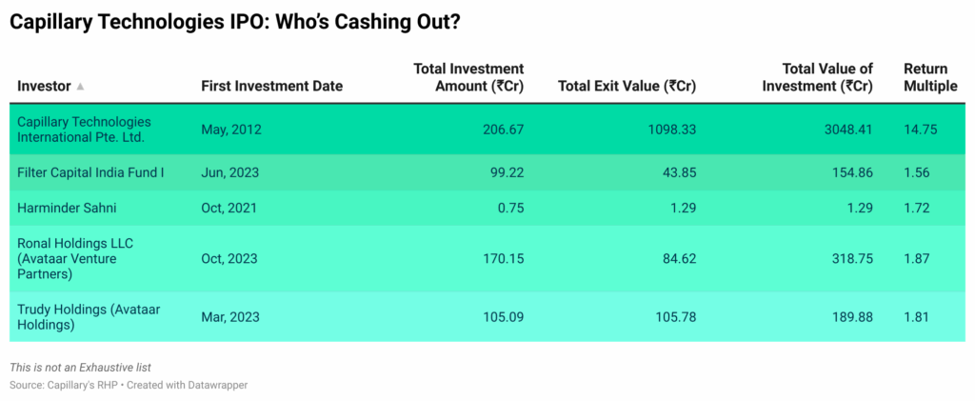Click the 1098.33 exit value cell

(x=668, y=130)
